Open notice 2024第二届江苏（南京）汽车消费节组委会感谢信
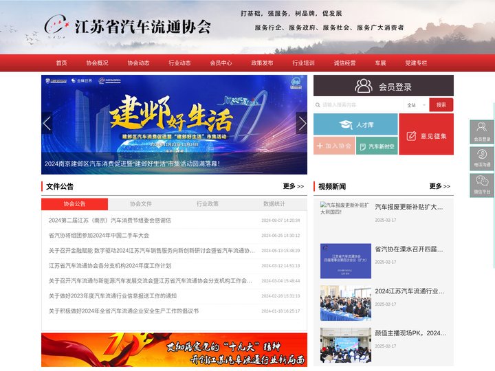495x371 pixels. (x=109, y=221)
